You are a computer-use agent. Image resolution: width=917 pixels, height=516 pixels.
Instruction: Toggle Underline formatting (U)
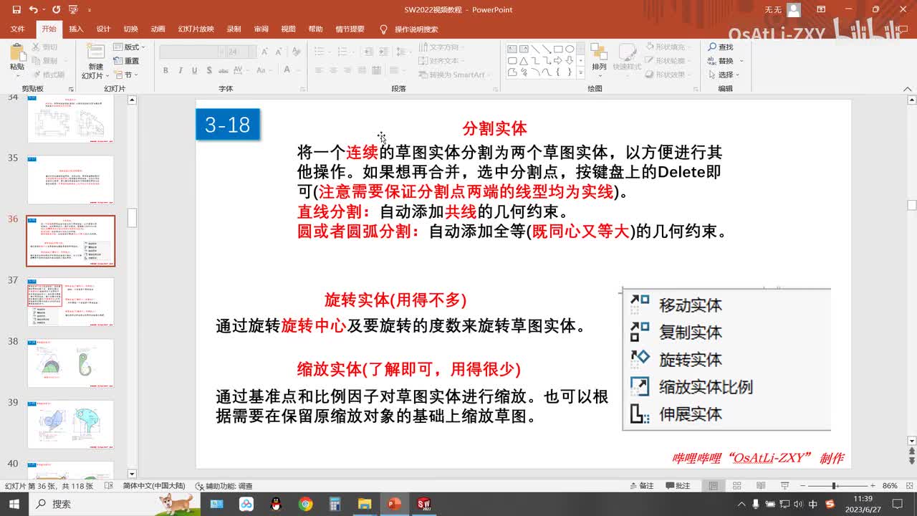pyautogui.click(x=193, y=70)
